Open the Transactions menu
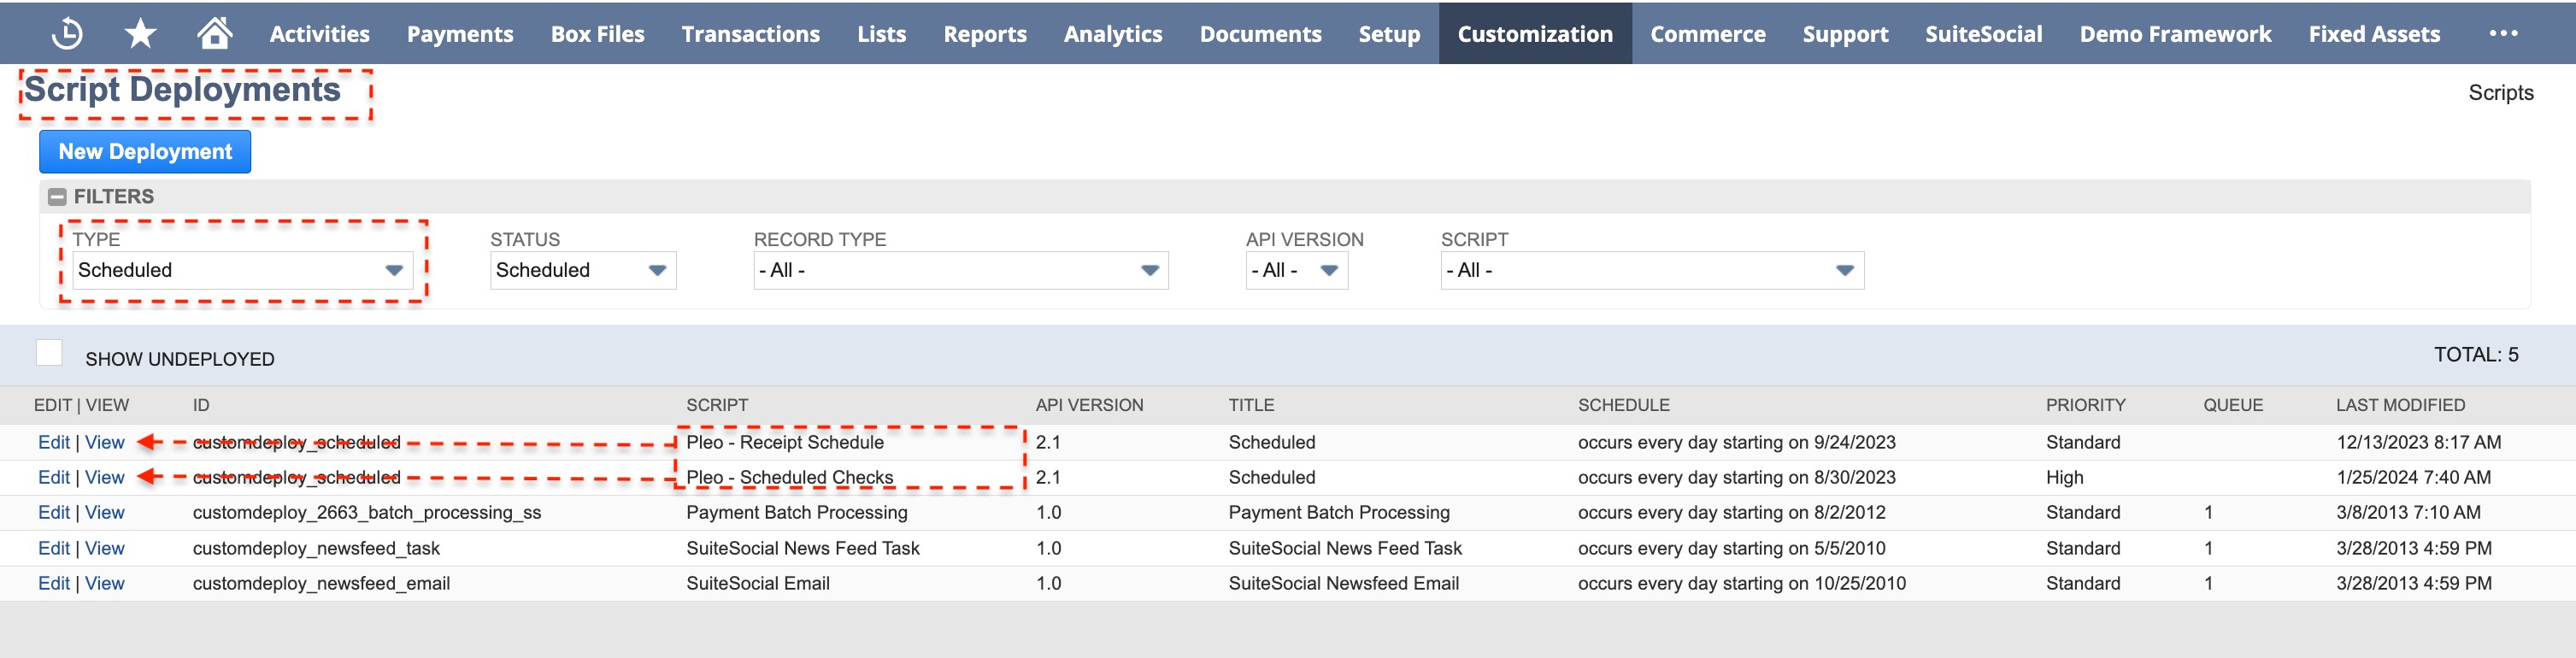This screenshot has height=658, width=2576. (750, 34)
